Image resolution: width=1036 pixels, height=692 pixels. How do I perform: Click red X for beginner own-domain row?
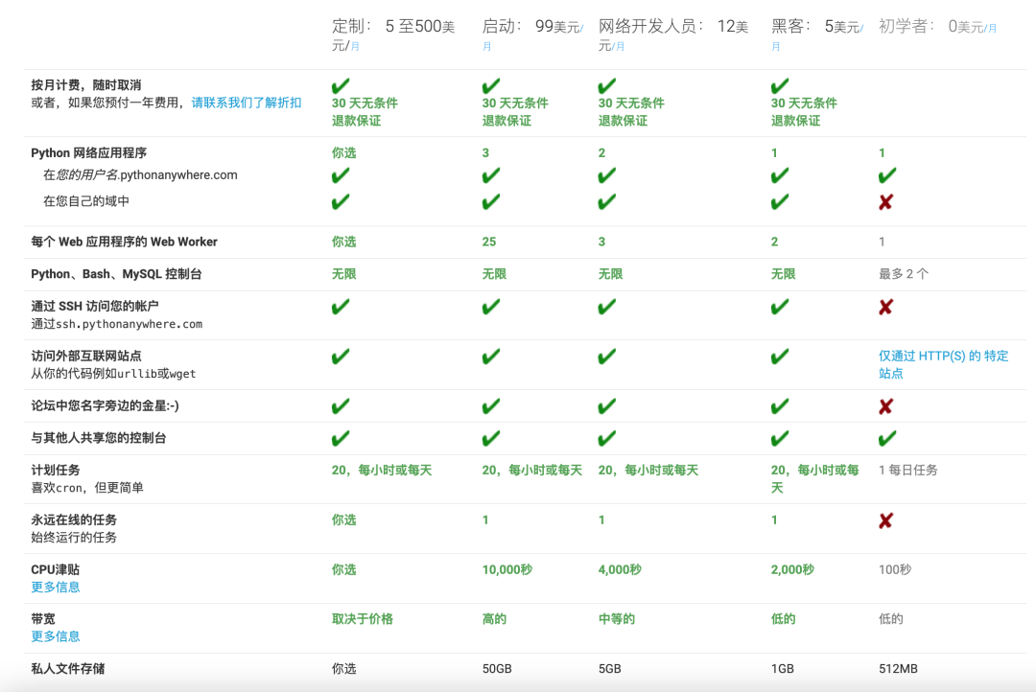click(x=886, y=202)
